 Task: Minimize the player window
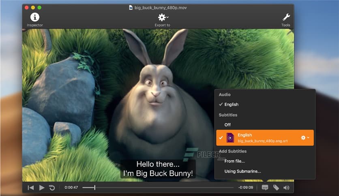click(33, 8)
